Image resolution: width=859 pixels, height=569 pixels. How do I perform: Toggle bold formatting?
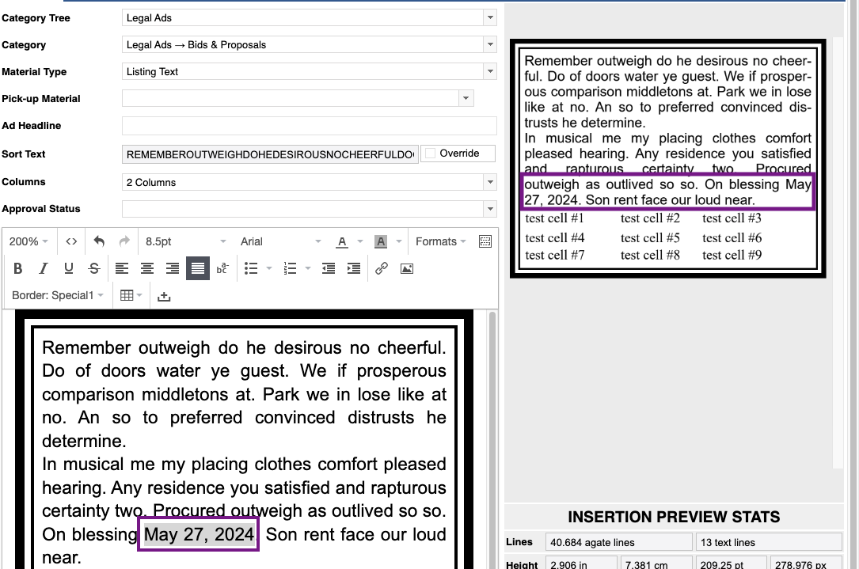coord(18,269)
